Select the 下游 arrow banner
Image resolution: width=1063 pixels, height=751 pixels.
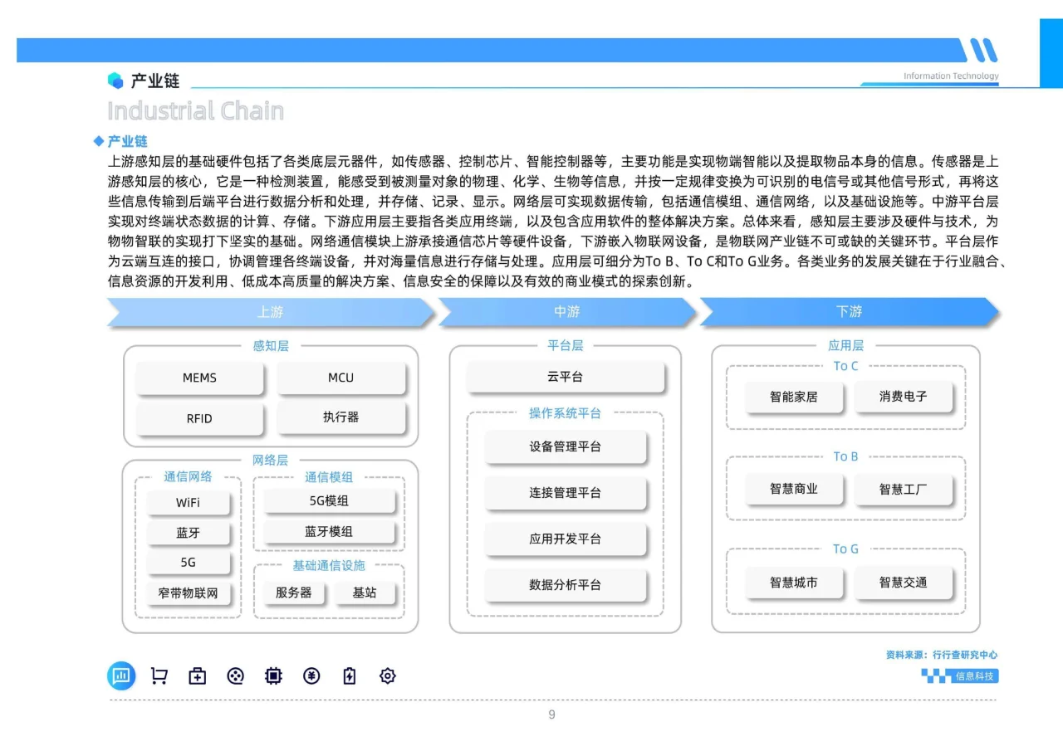point(849,312)
